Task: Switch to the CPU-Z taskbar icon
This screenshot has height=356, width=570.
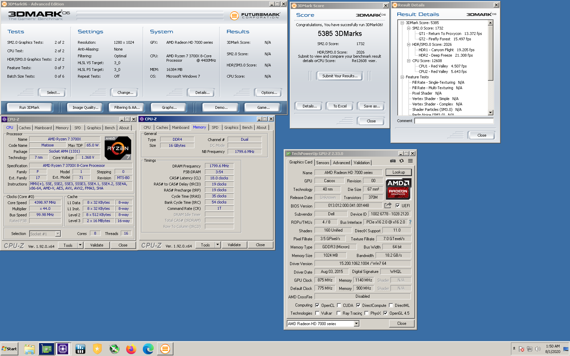Action: click(x=63, y=349)
